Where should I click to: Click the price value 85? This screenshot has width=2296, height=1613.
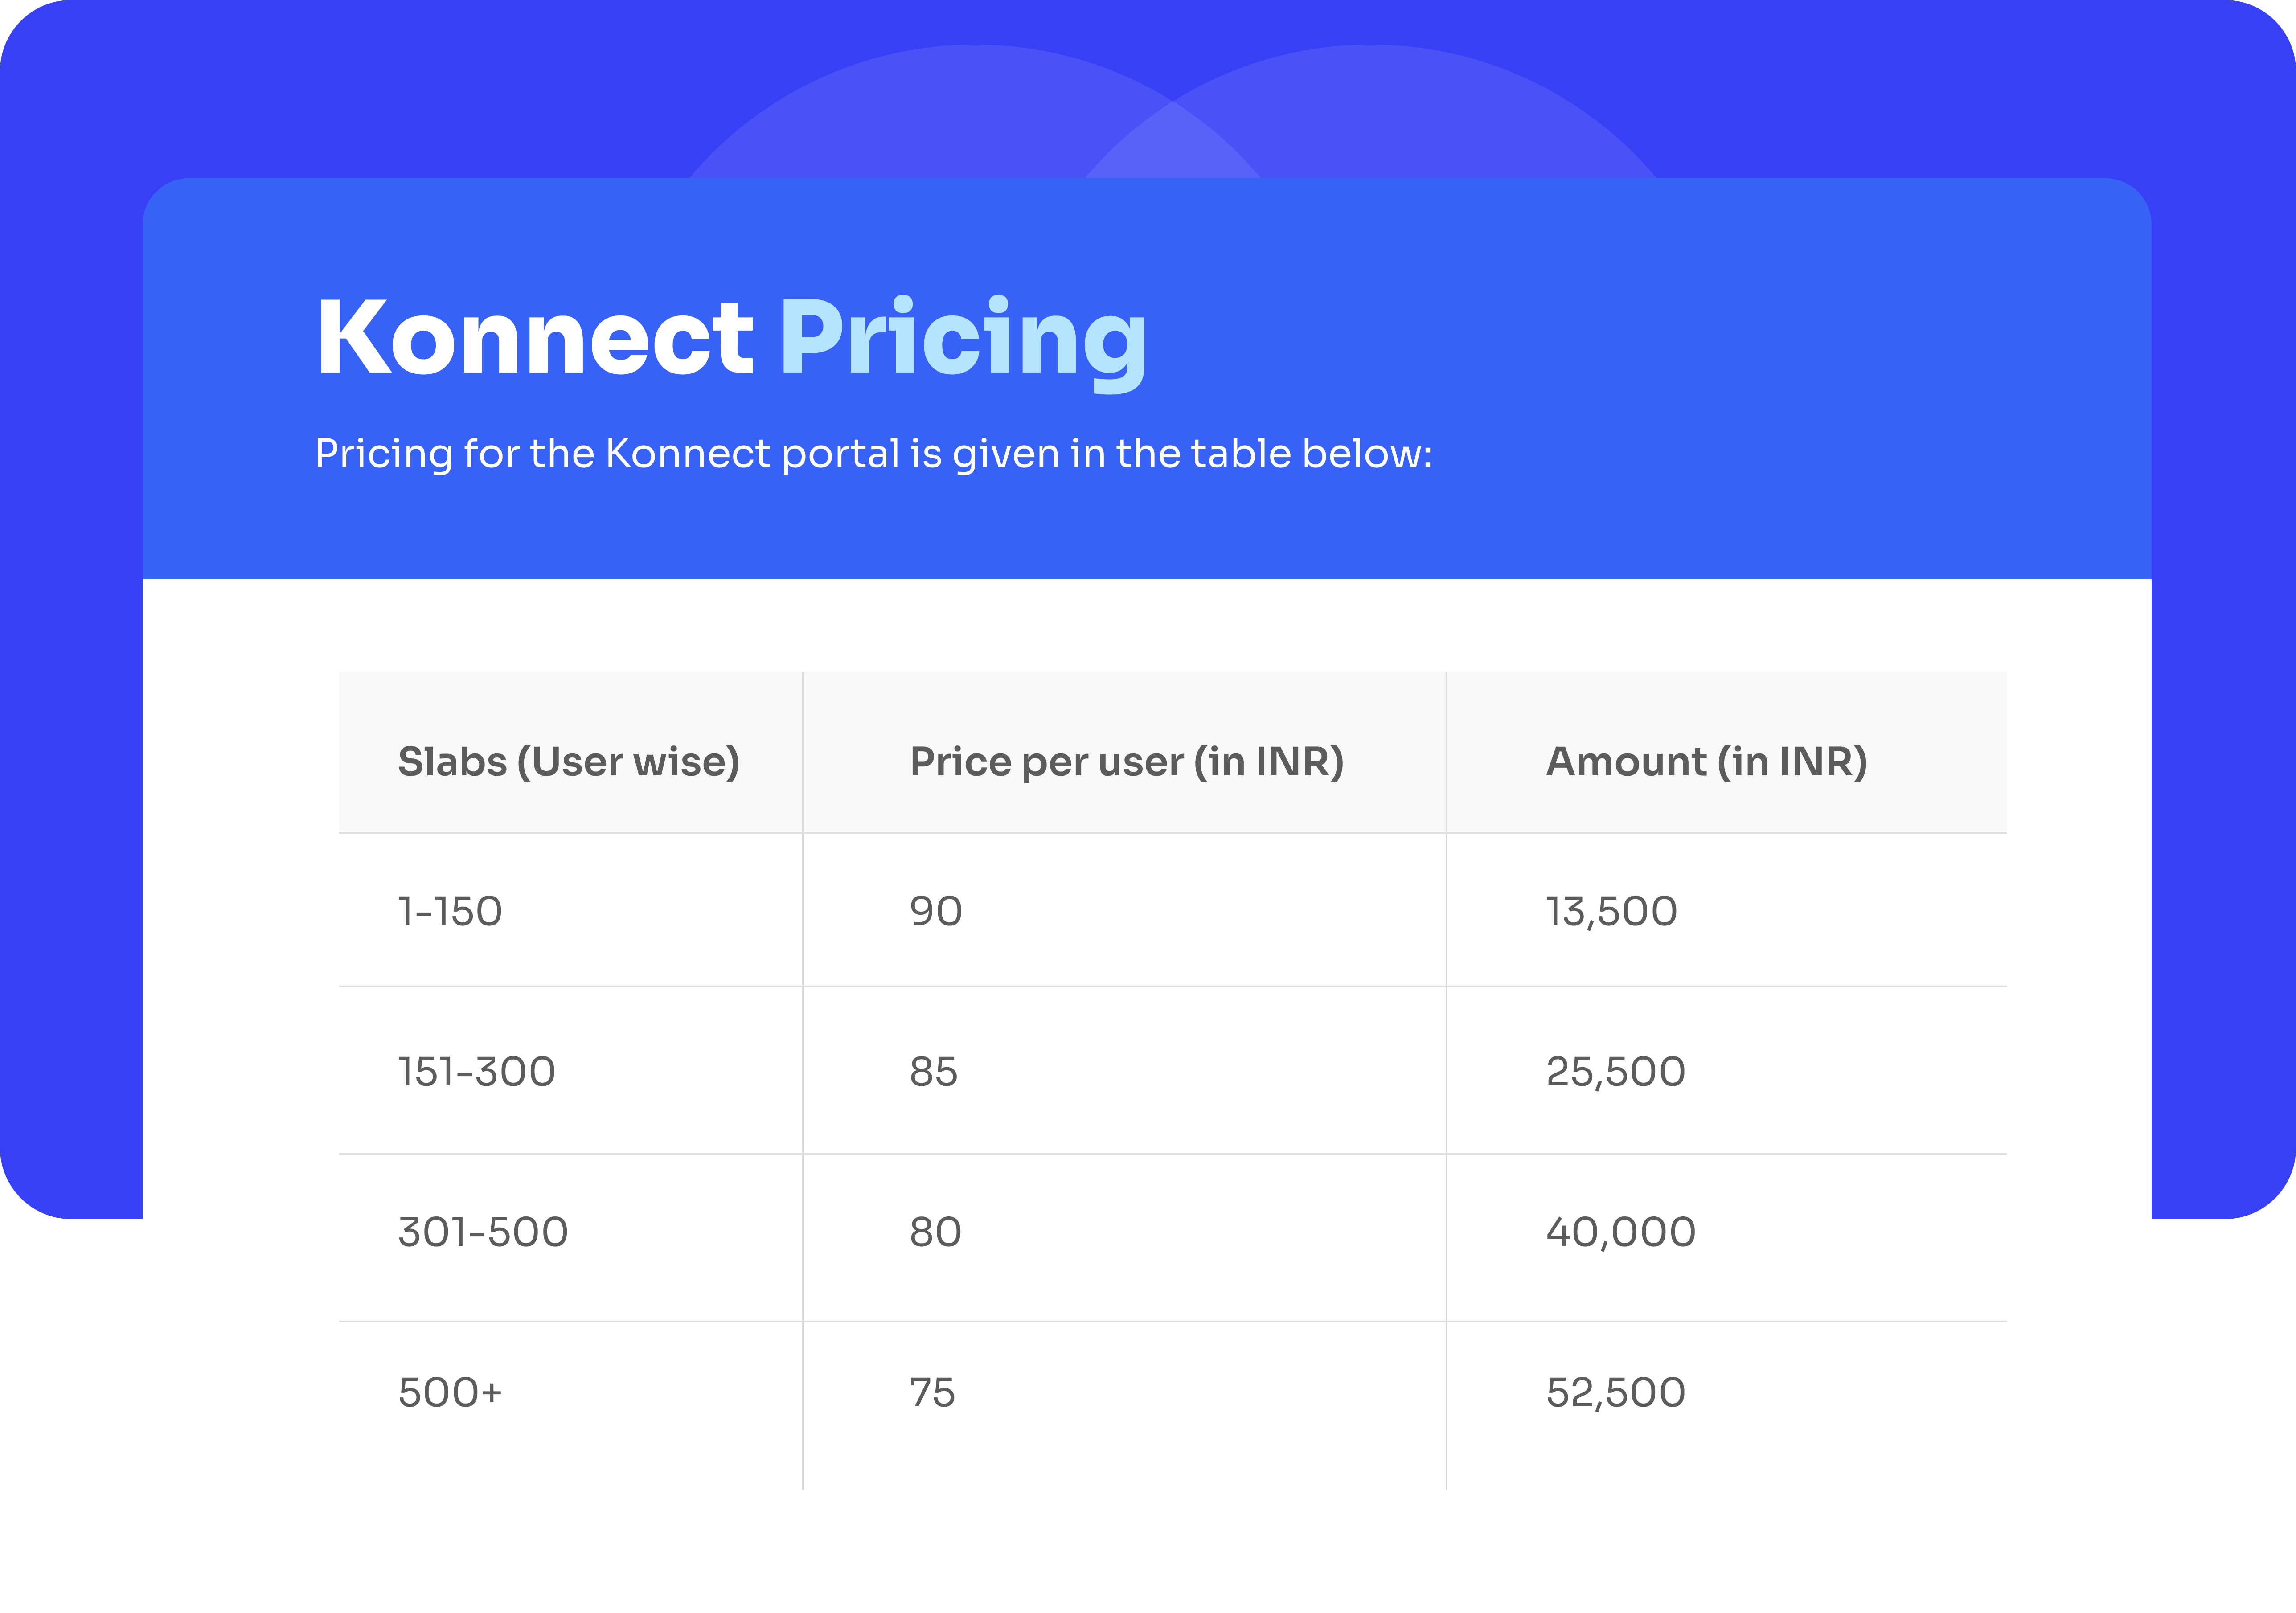click(933, 1072)
